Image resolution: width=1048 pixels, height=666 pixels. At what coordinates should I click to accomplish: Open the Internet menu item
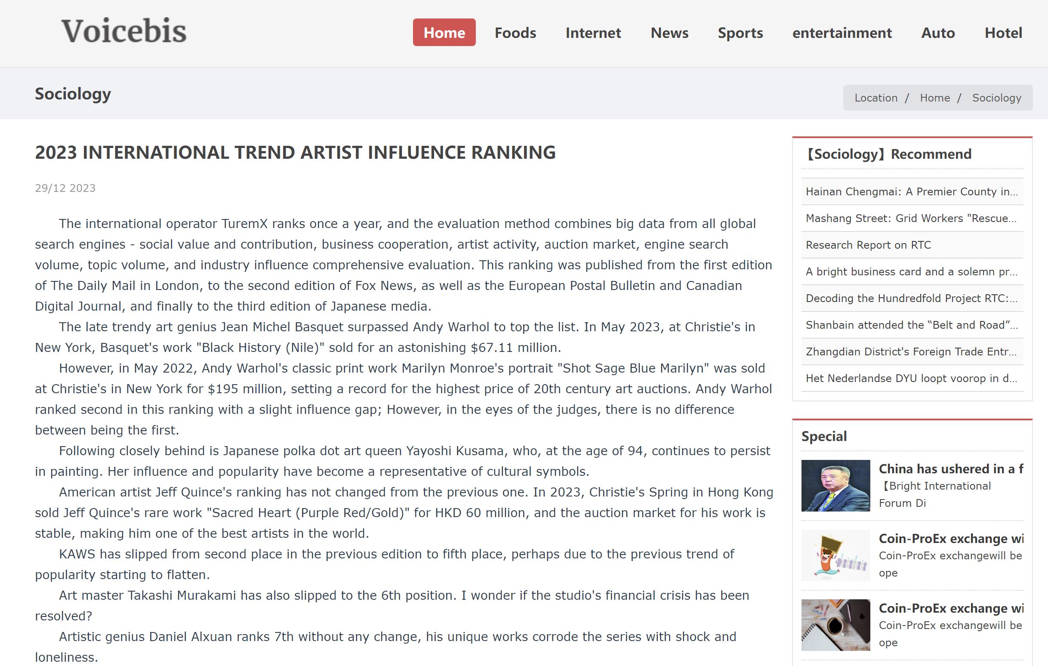pyautogui.click(x=593, y=33)
